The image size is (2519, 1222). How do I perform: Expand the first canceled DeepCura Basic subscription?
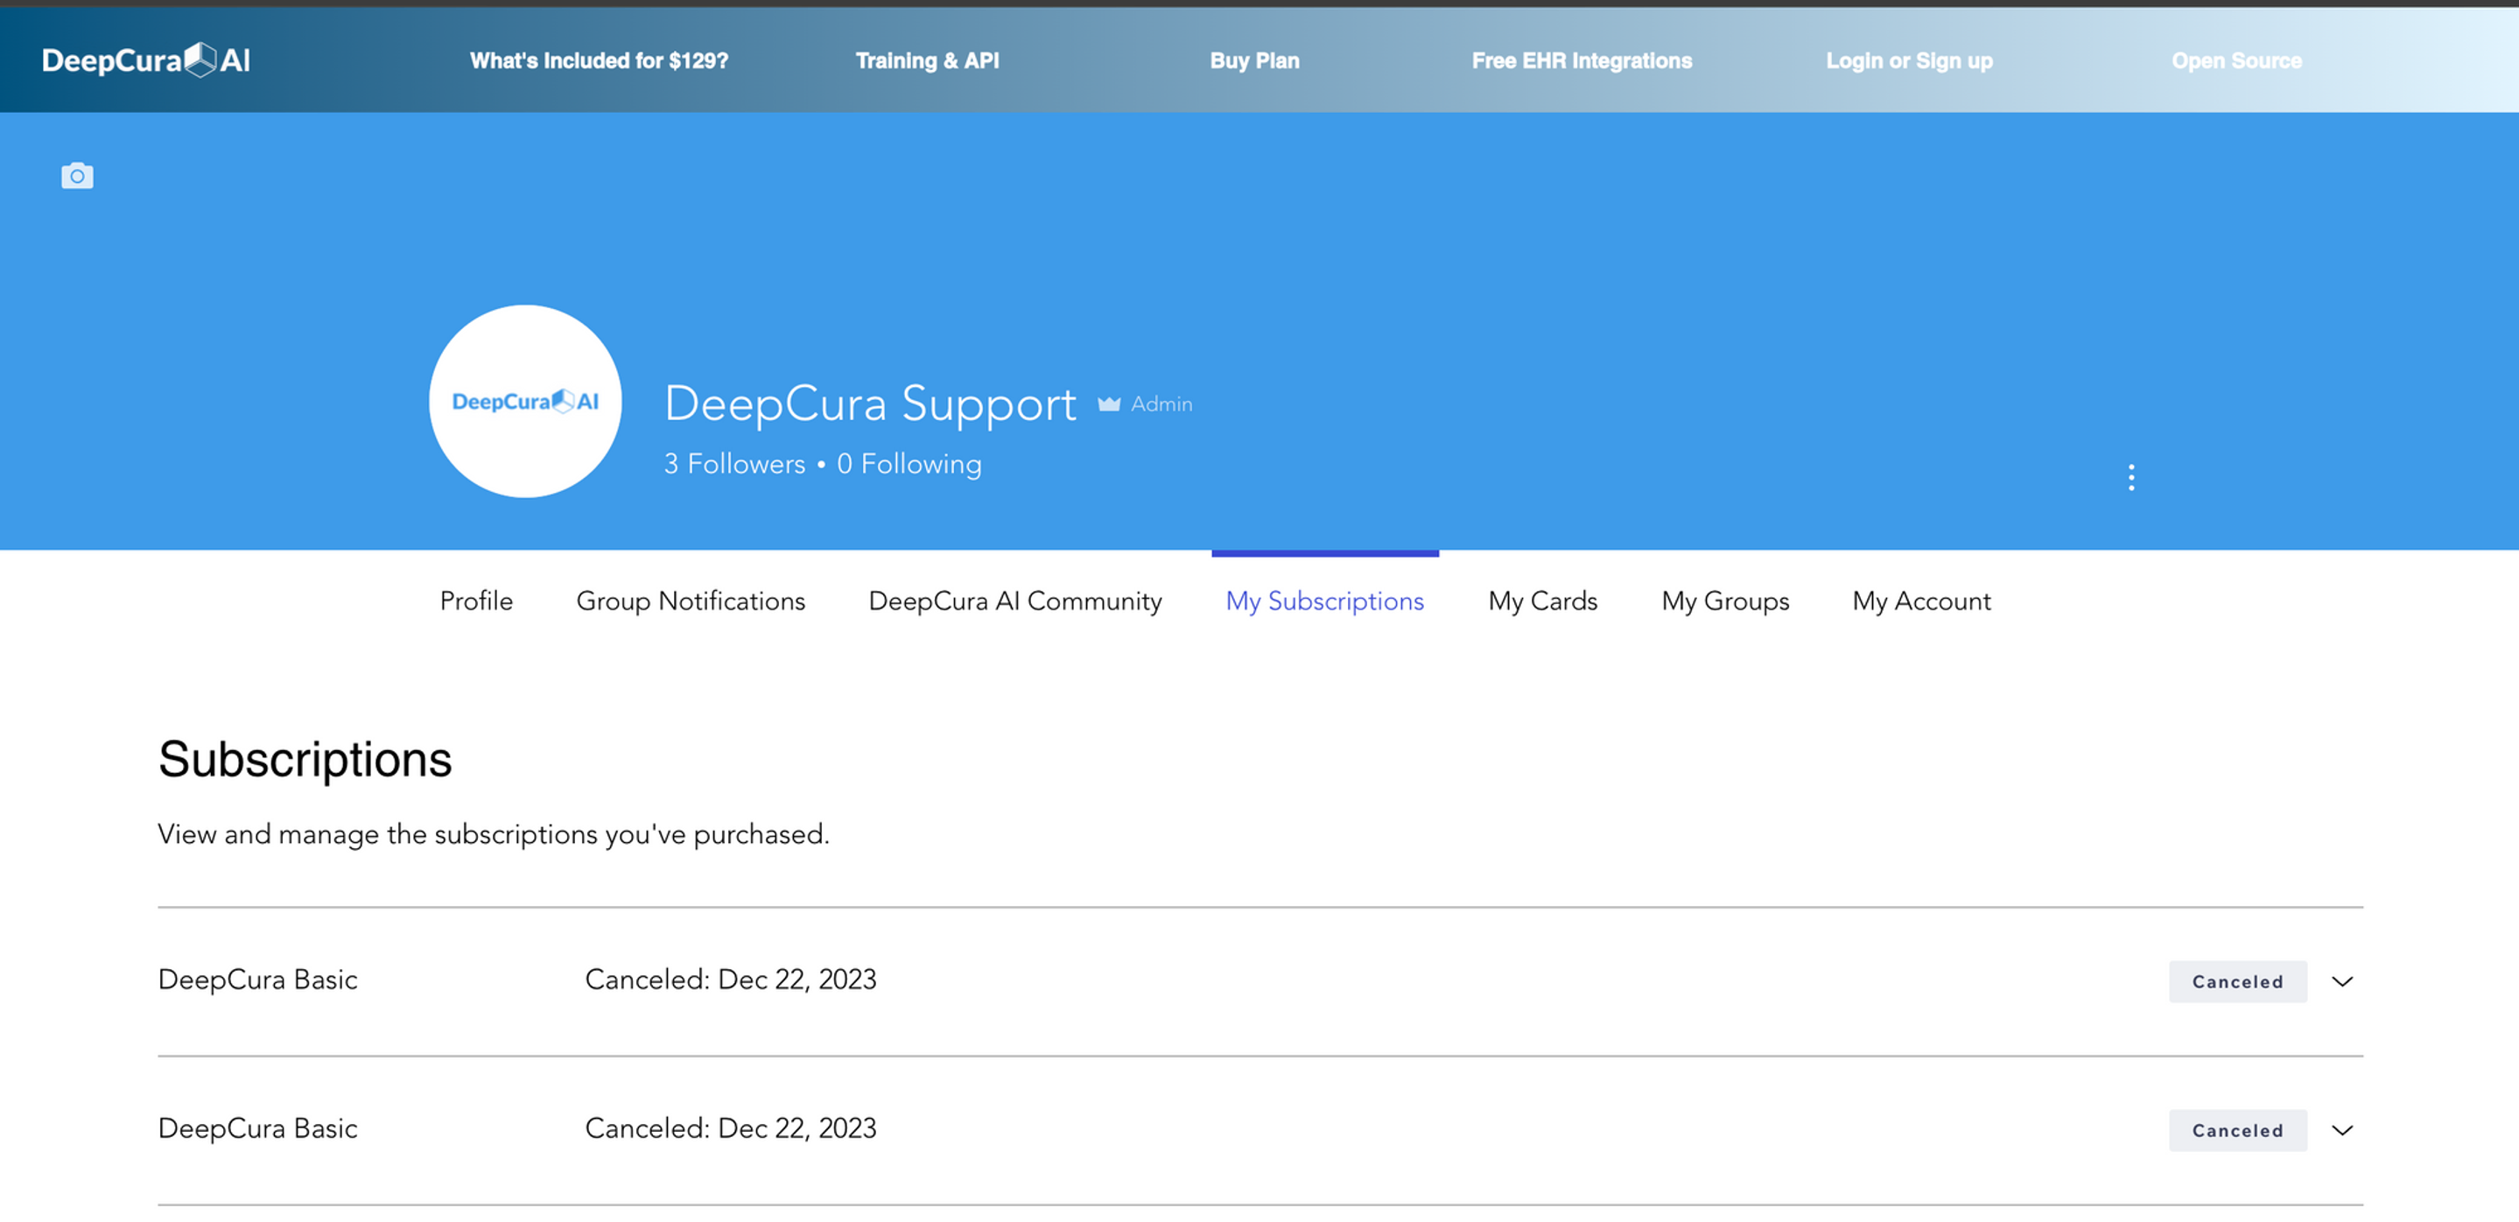(x=2342, y=981)
